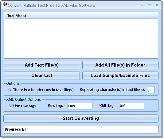
Task: Clear List of text files
Action: pyautogui.click(x=42, y=76)
